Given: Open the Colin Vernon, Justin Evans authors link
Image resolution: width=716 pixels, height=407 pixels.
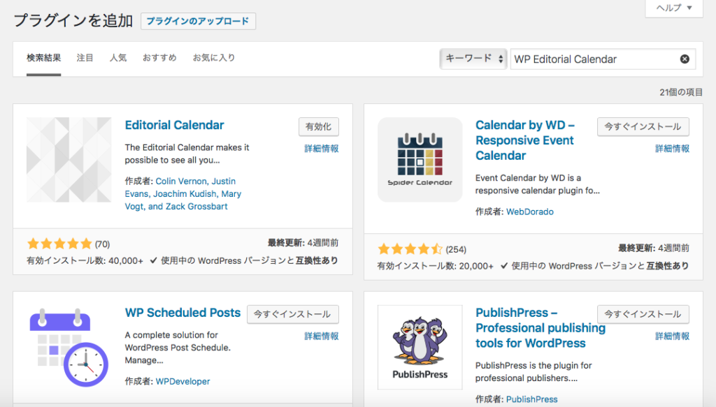Looking at the screenshot, I should click(x=183, y=193).
